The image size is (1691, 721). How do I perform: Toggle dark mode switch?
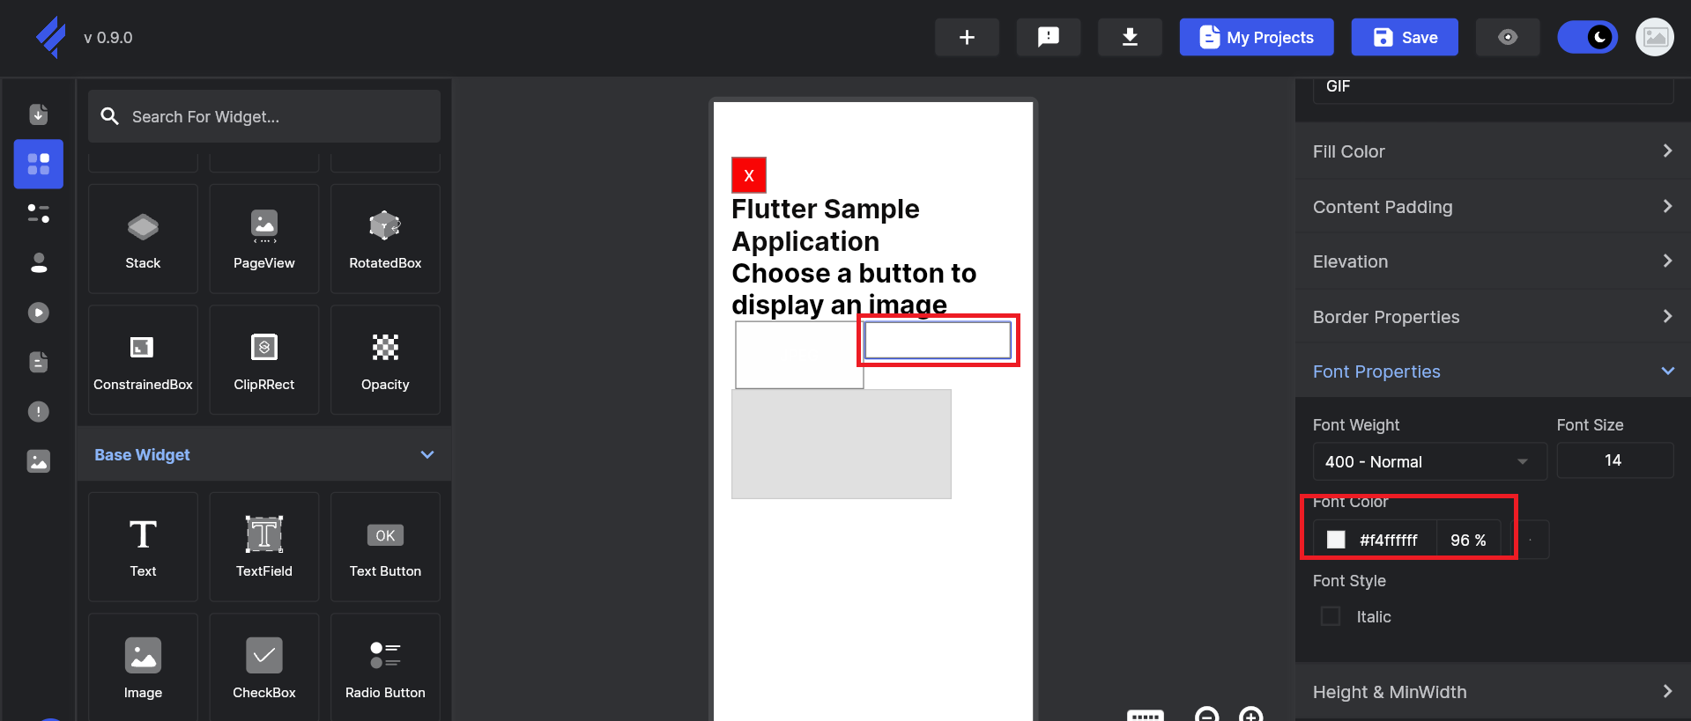pyautogui.click(x=1587, y=37)
